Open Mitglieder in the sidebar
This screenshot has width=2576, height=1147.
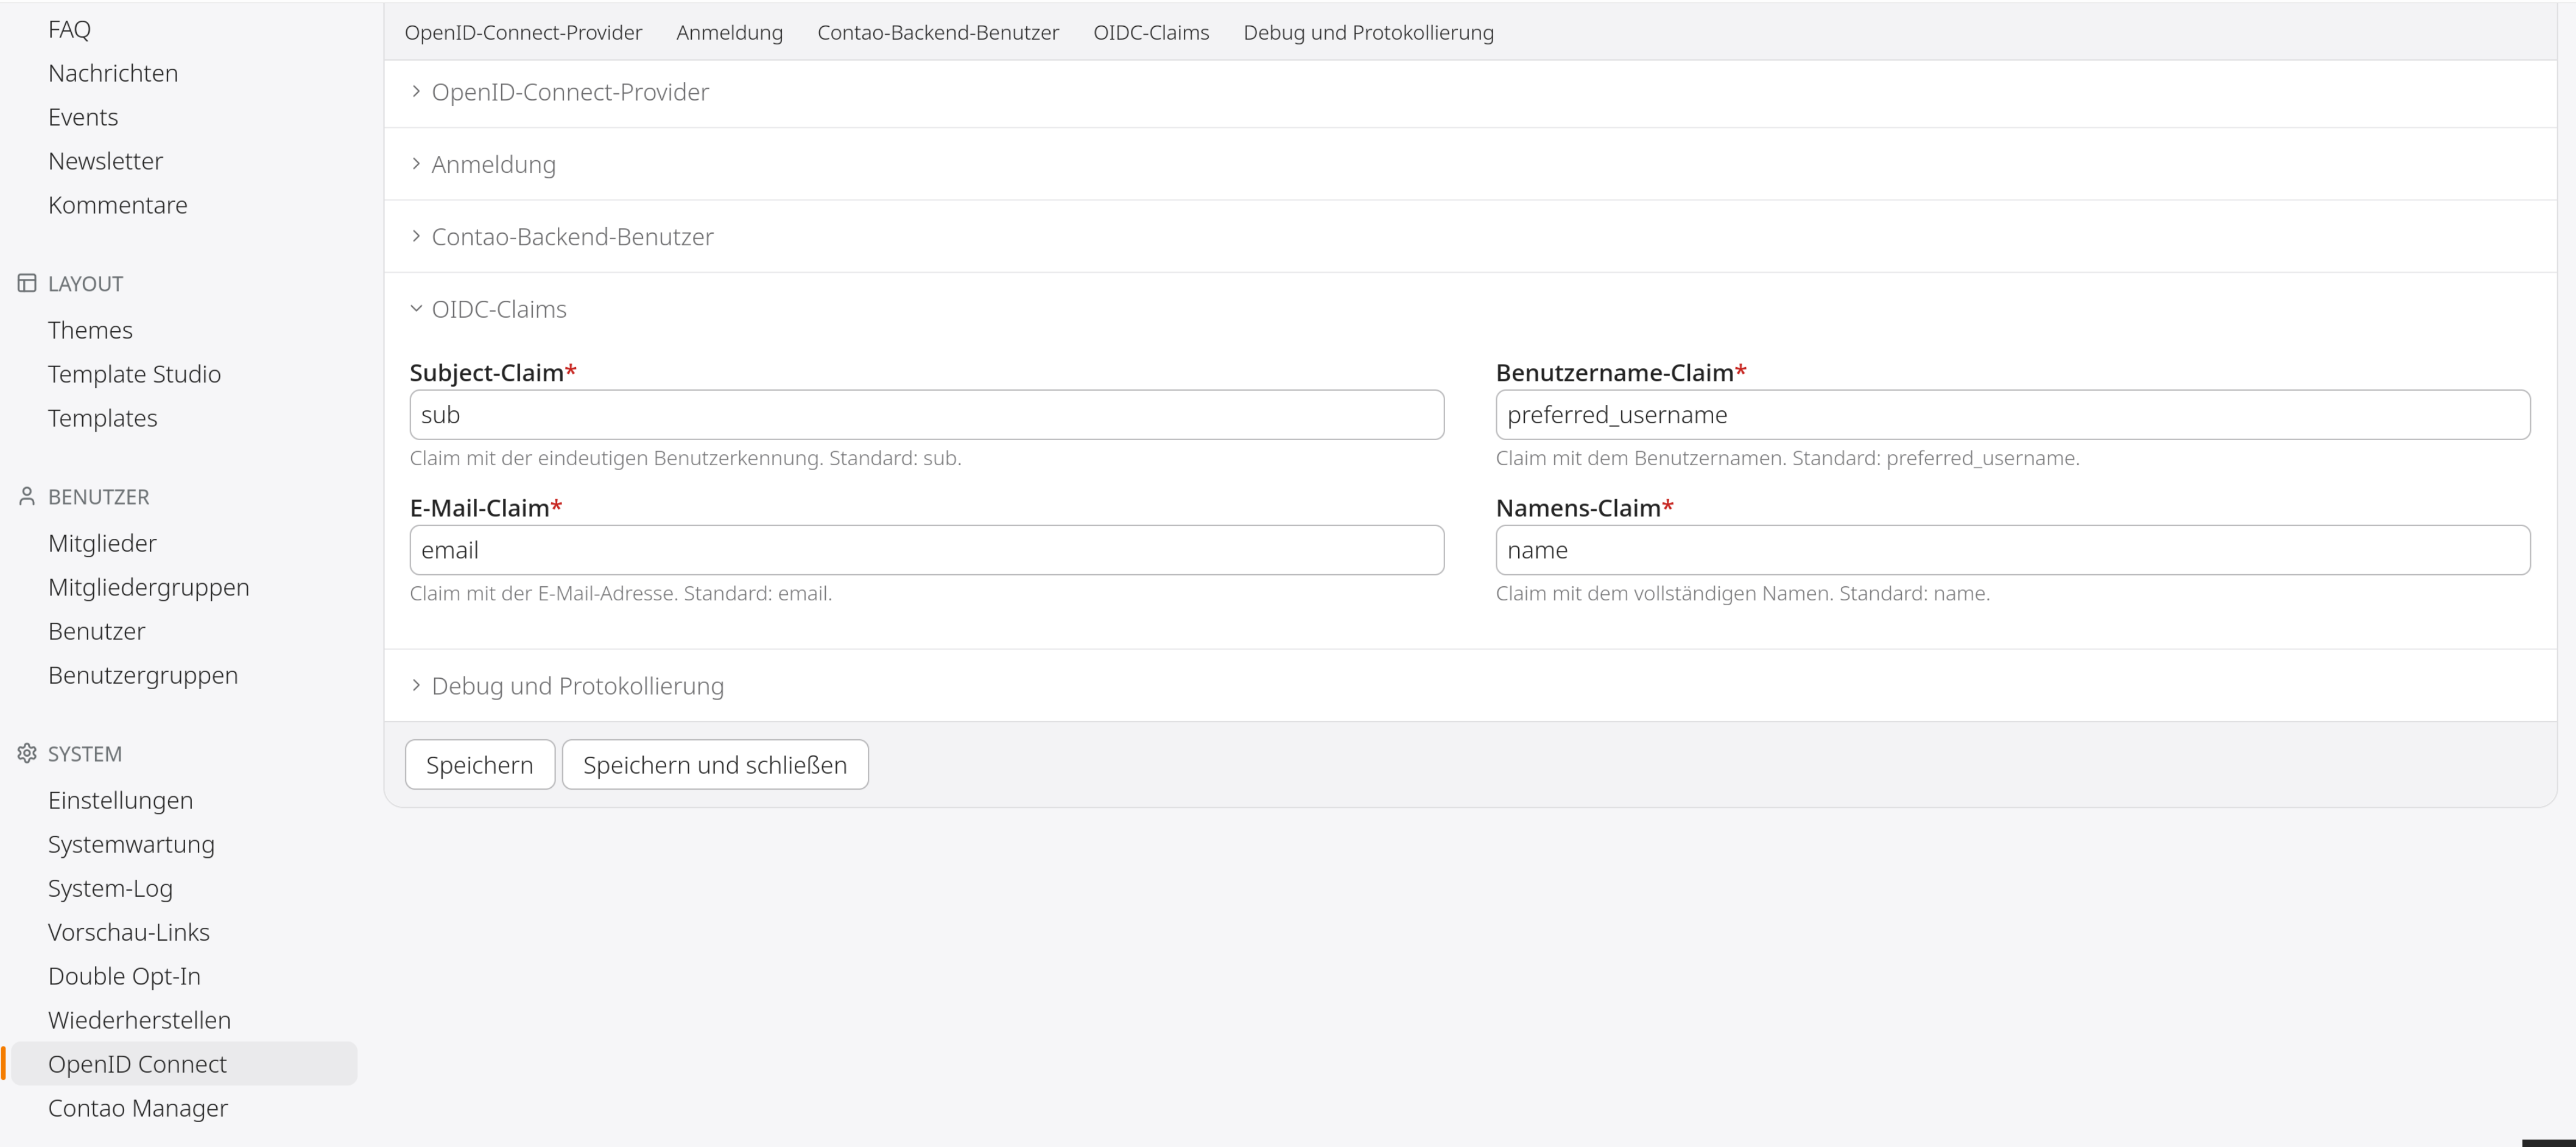pos(102,543)
